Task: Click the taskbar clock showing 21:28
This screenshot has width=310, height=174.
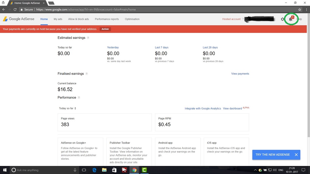Action: (292, 170)
